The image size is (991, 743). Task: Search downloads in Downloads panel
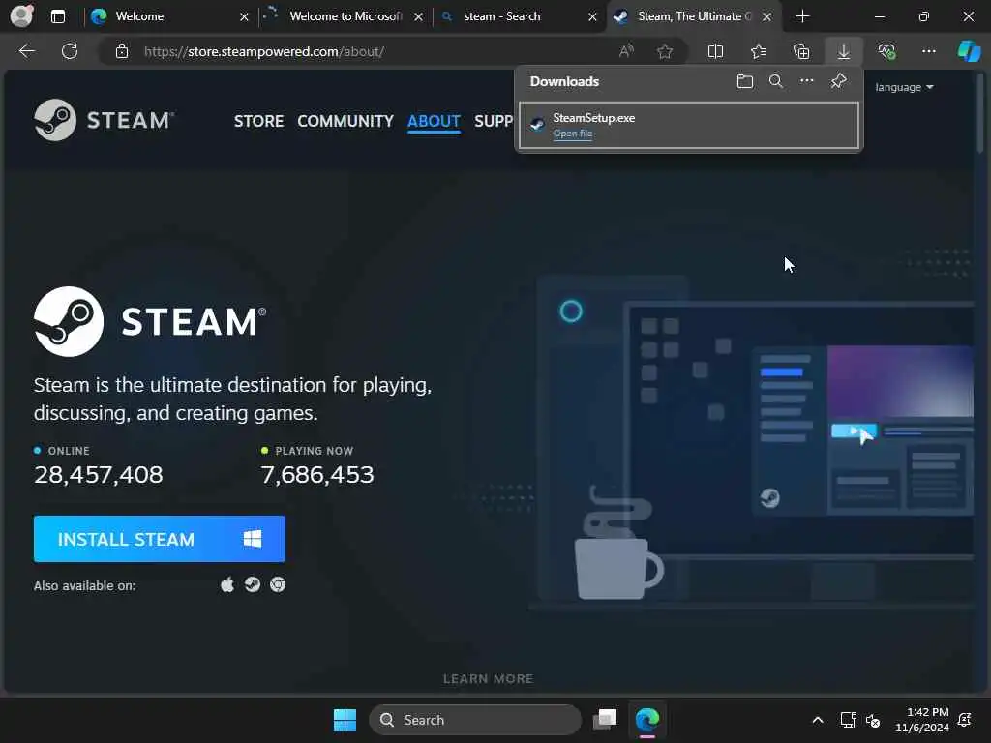click(775, 81)
